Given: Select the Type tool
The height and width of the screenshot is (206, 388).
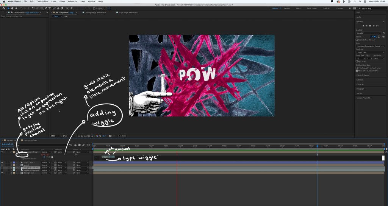Looking at the screenshot, I should click(50, 8).
